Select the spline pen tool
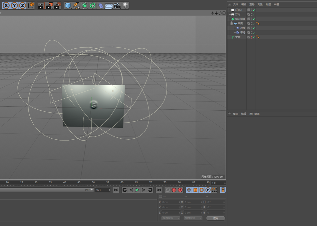This screenshot has height=226, width=317. (76, 5)
